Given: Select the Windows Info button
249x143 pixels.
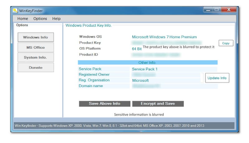Looking at the screenshot, I should (x=36, y=37).
